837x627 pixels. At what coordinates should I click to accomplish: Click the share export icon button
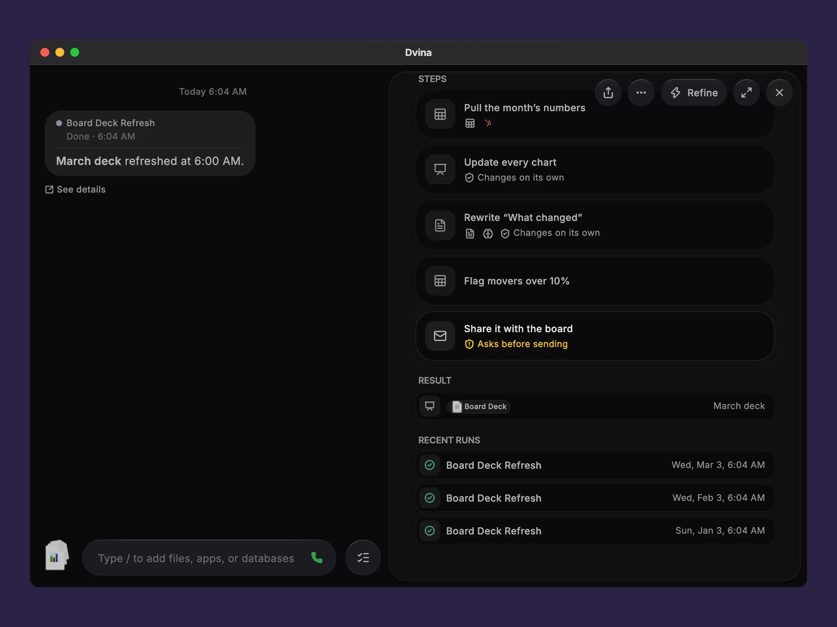click(x=608, y=93)
